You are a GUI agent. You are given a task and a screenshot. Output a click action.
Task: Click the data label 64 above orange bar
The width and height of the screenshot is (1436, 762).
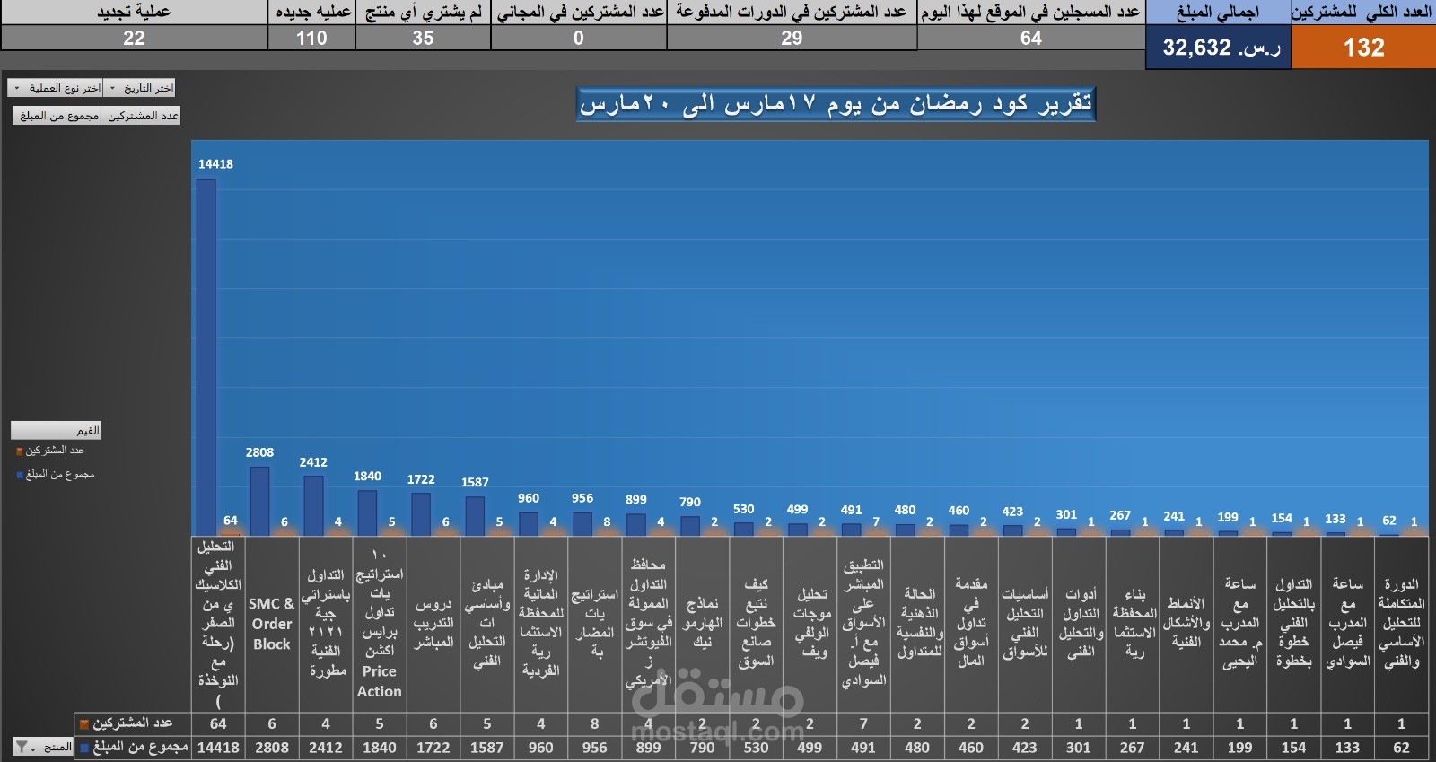point(231,521)
